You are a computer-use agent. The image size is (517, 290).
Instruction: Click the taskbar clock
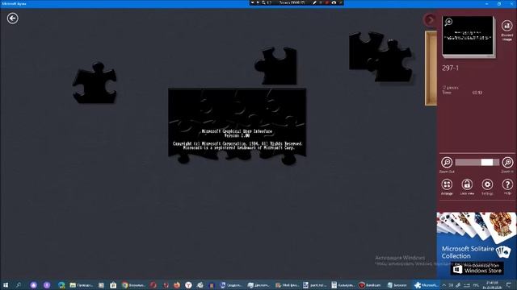click(x=492, y=285)
